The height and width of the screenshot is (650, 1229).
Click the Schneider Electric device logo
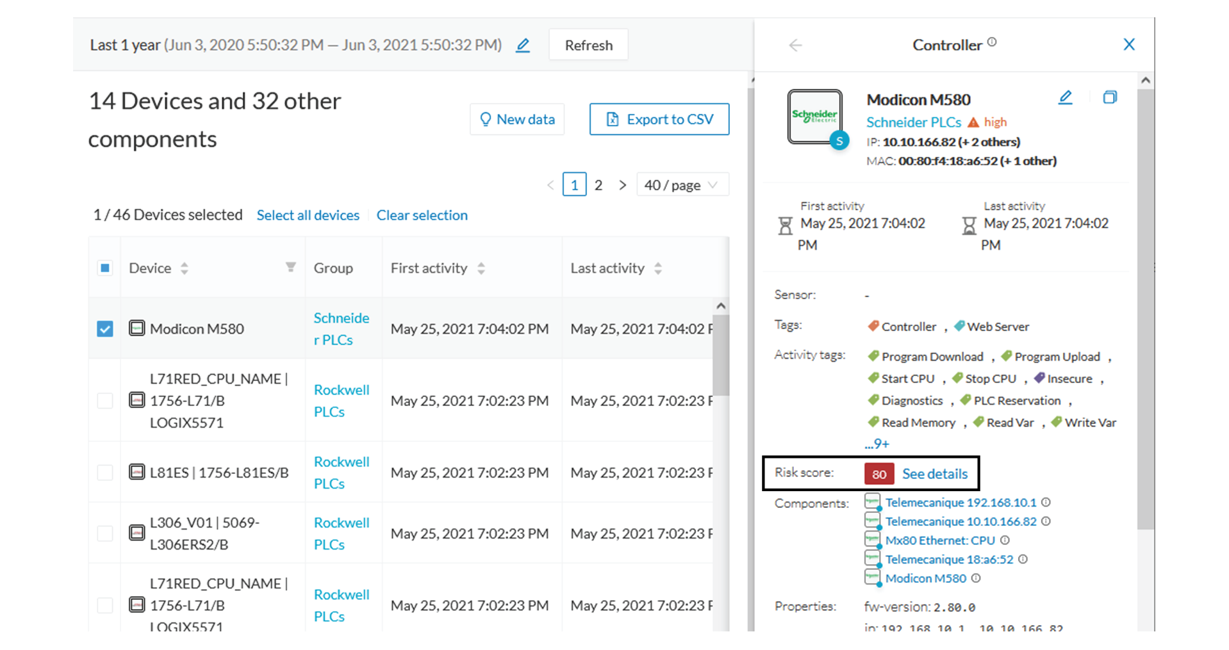(815, 117)
